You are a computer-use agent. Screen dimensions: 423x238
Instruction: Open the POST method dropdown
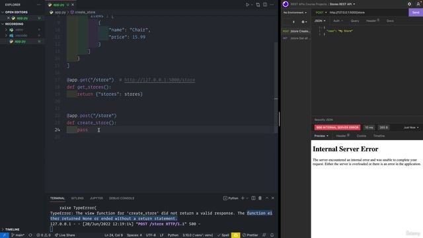(x=321, y=13)
